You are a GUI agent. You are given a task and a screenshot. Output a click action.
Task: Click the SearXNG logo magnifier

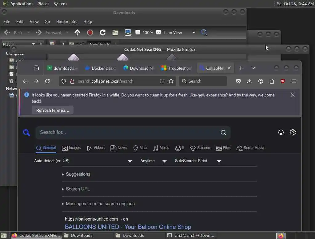click(26, 132)
